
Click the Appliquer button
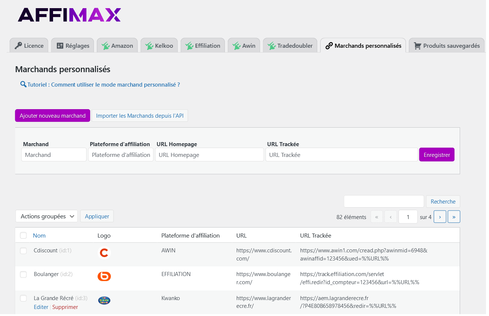tap(97, 216)
